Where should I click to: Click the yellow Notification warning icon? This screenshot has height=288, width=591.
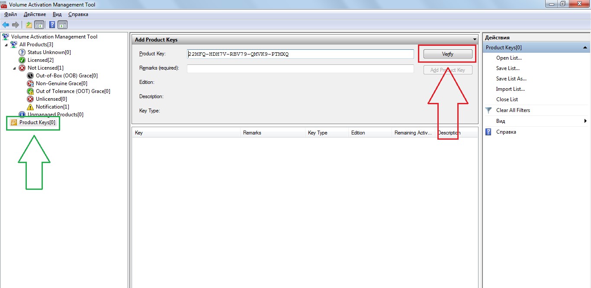[x=30, y=107]
